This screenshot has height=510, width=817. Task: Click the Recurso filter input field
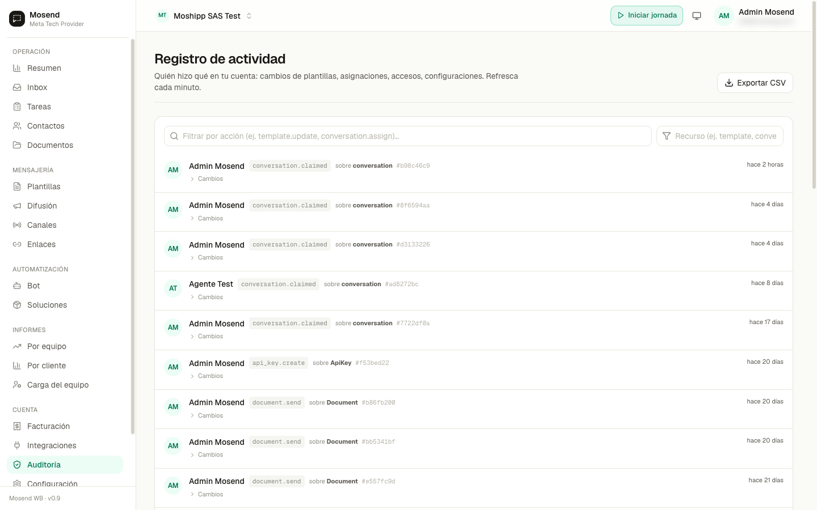(x=720, y=136)
